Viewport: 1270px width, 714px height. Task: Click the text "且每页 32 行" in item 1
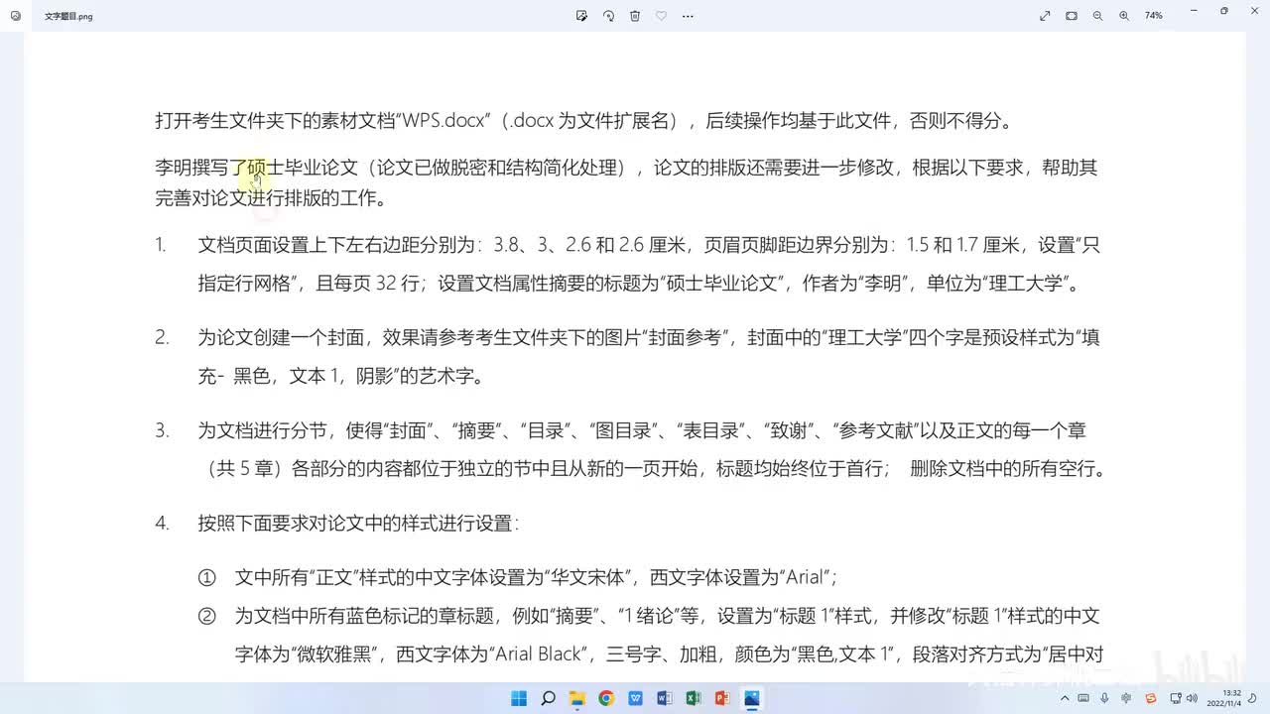(368, 283)
